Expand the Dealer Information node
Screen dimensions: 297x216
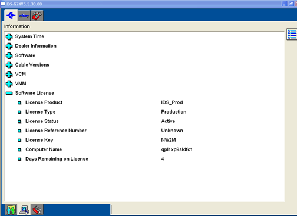[x=9, y=46]
